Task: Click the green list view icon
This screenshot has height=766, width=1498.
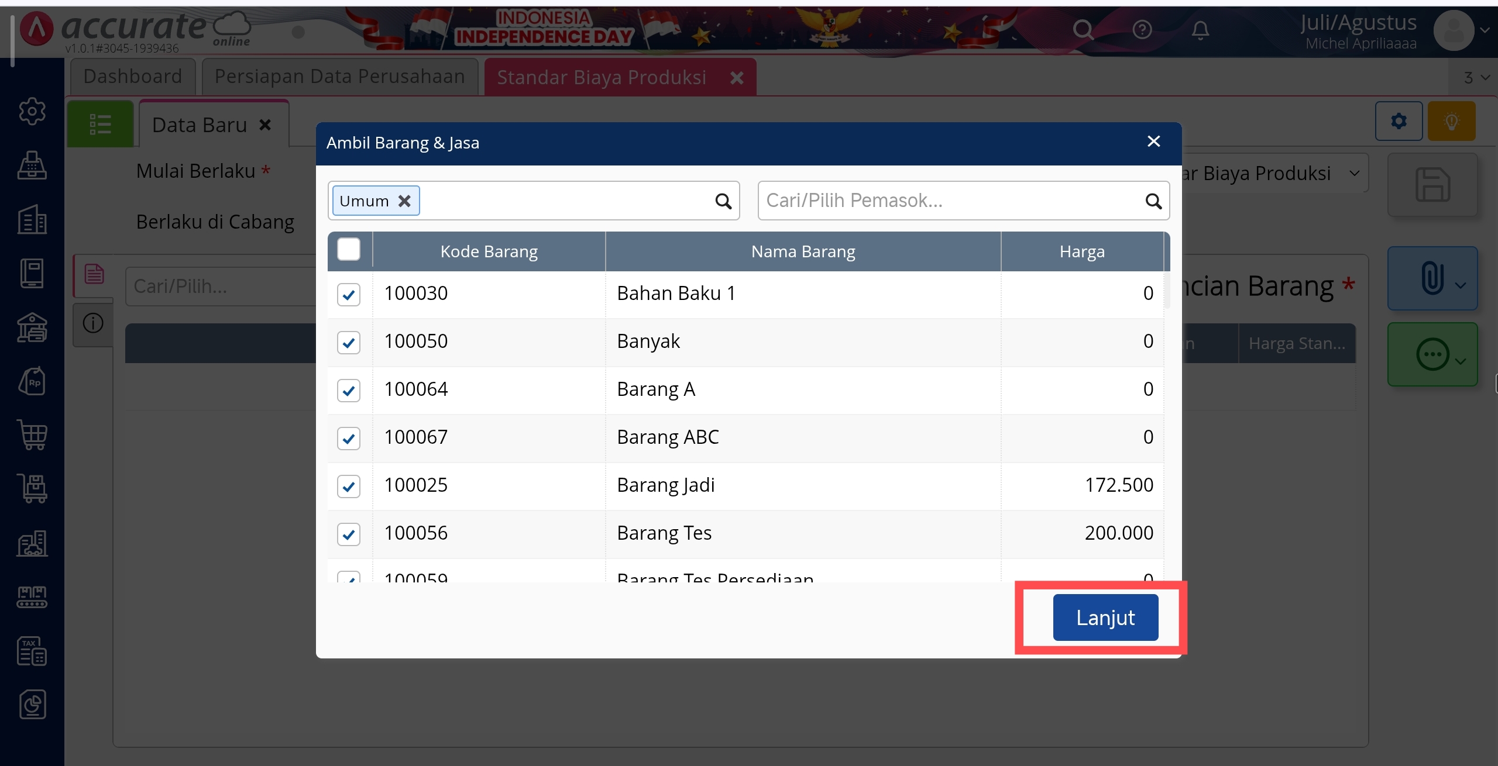Action: point(100,124)
